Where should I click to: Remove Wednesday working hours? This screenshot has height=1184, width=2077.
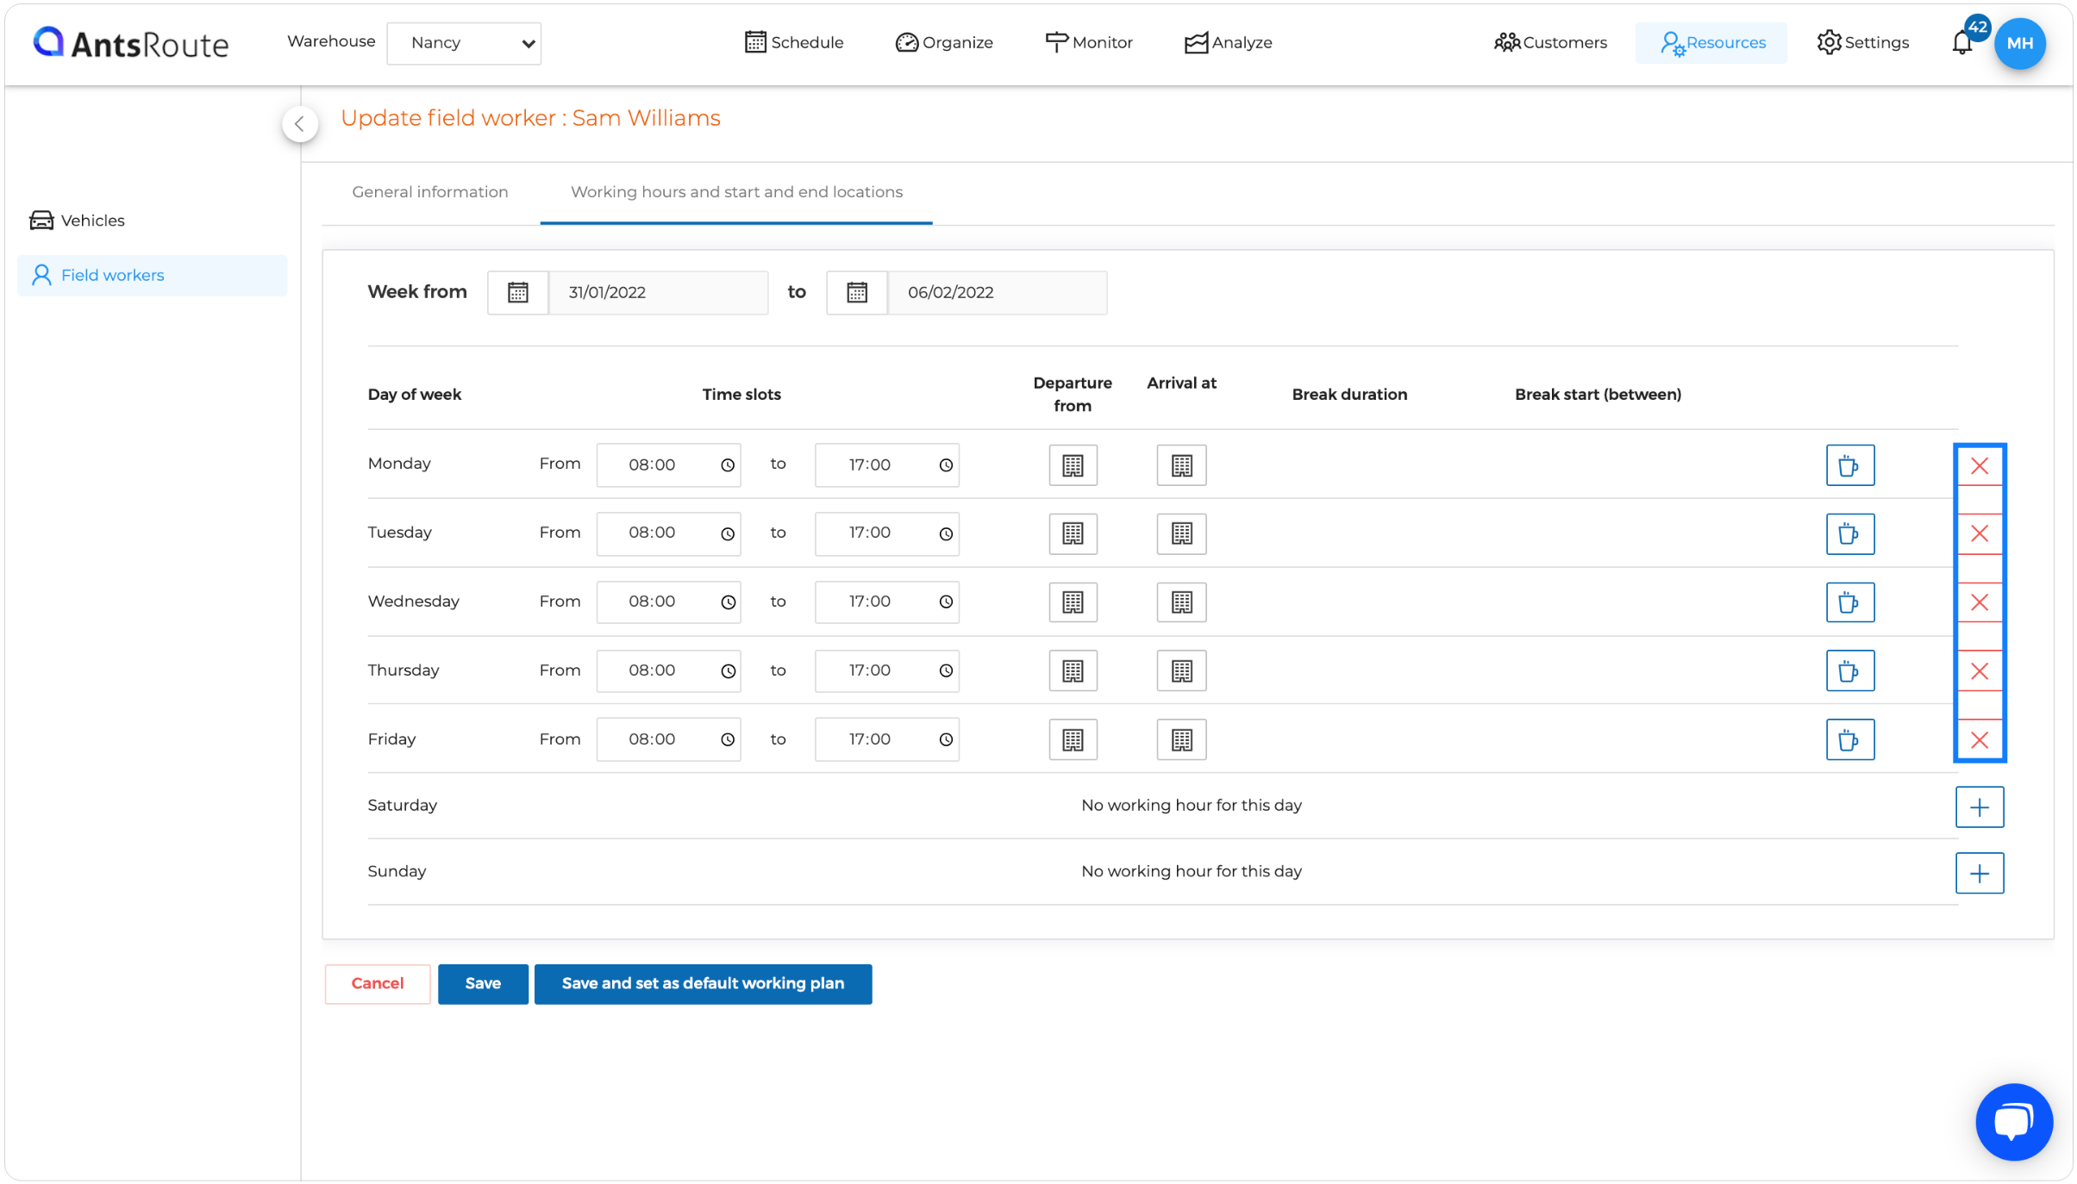(1979, 602)
